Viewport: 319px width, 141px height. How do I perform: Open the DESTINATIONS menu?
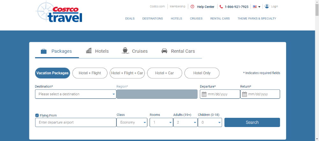[152, 18]
